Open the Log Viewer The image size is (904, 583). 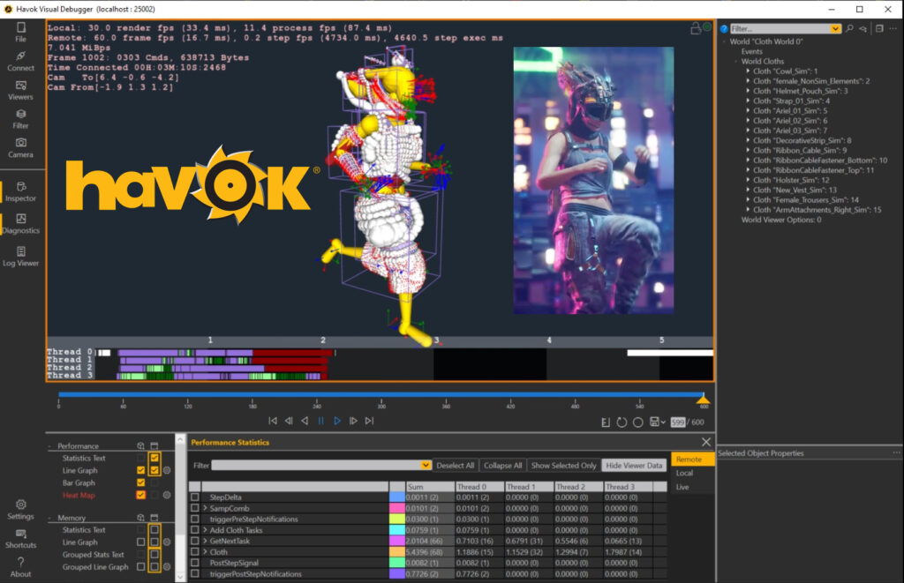click(x=21, y=257)
